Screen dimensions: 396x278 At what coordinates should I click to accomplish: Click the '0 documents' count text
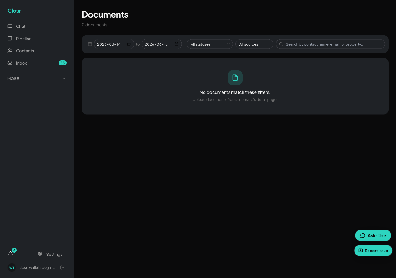point(94,25)
